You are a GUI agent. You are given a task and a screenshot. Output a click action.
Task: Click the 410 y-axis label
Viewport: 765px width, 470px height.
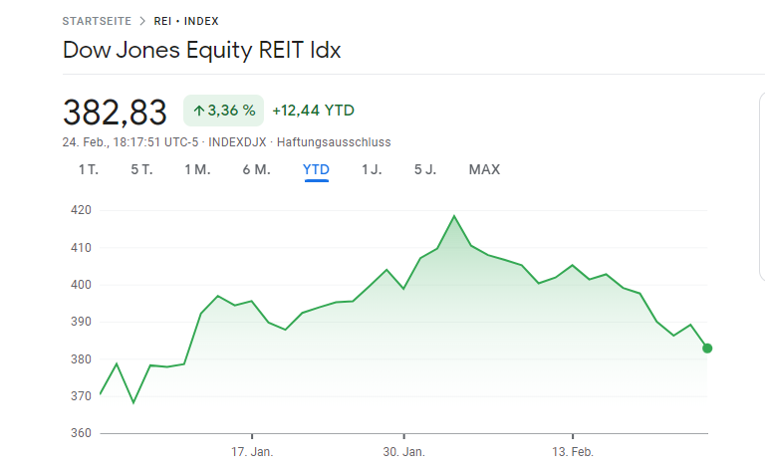[81, 248]
